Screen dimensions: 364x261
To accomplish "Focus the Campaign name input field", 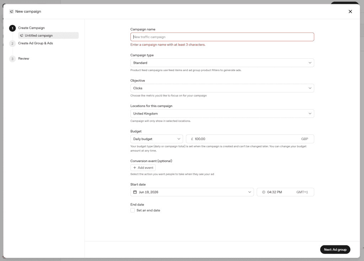I will coord(222,37).
